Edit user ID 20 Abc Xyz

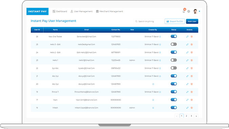pyautogui.click(x=187, y=84)
